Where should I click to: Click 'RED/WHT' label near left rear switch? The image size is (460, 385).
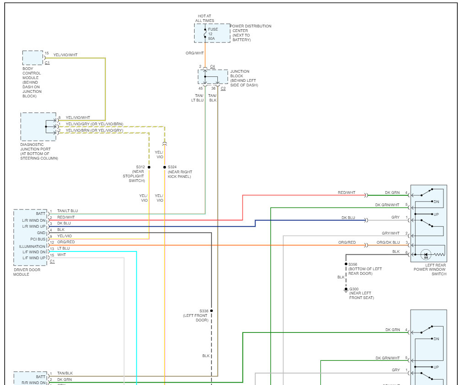[x=346, y=192]
